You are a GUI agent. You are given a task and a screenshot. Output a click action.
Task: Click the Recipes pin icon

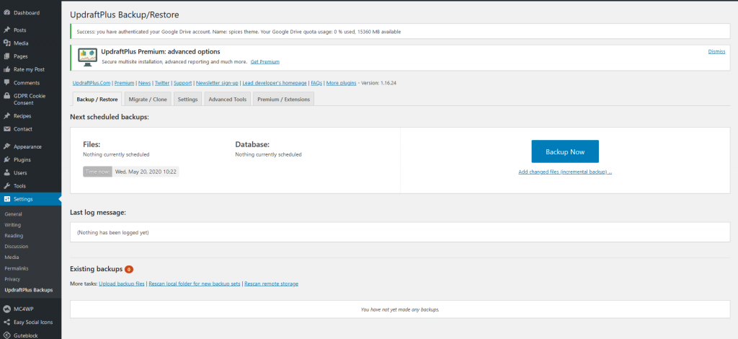pyautogui.click(x=6, y=116)
